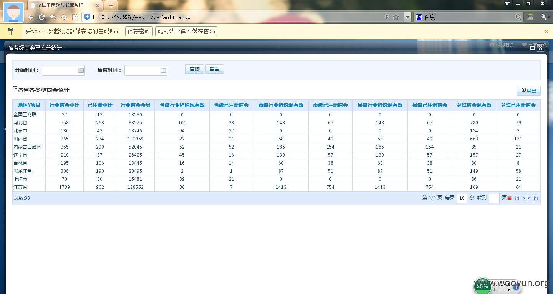
Task: Click the colorful extension icon by wrench
Action: pyautogui.click(x=530, y=17)
